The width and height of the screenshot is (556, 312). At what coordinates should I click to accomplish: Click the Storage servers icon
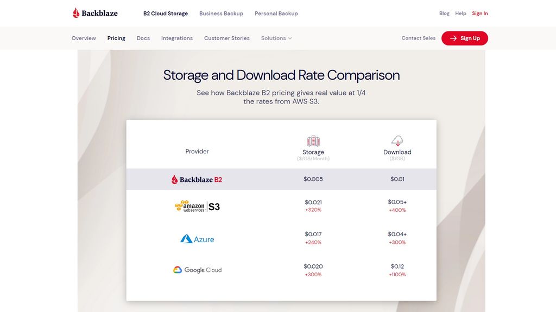click(313, 141)
